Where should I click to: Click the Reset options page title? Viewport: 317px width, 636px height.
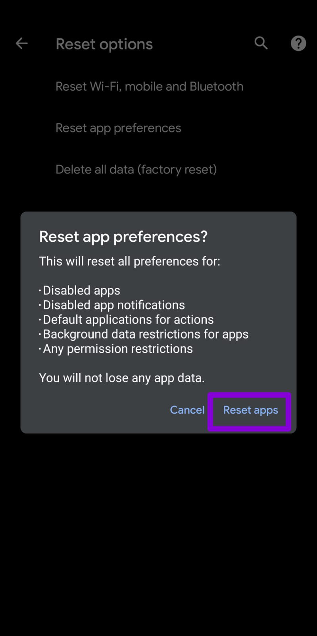point(104,44)
